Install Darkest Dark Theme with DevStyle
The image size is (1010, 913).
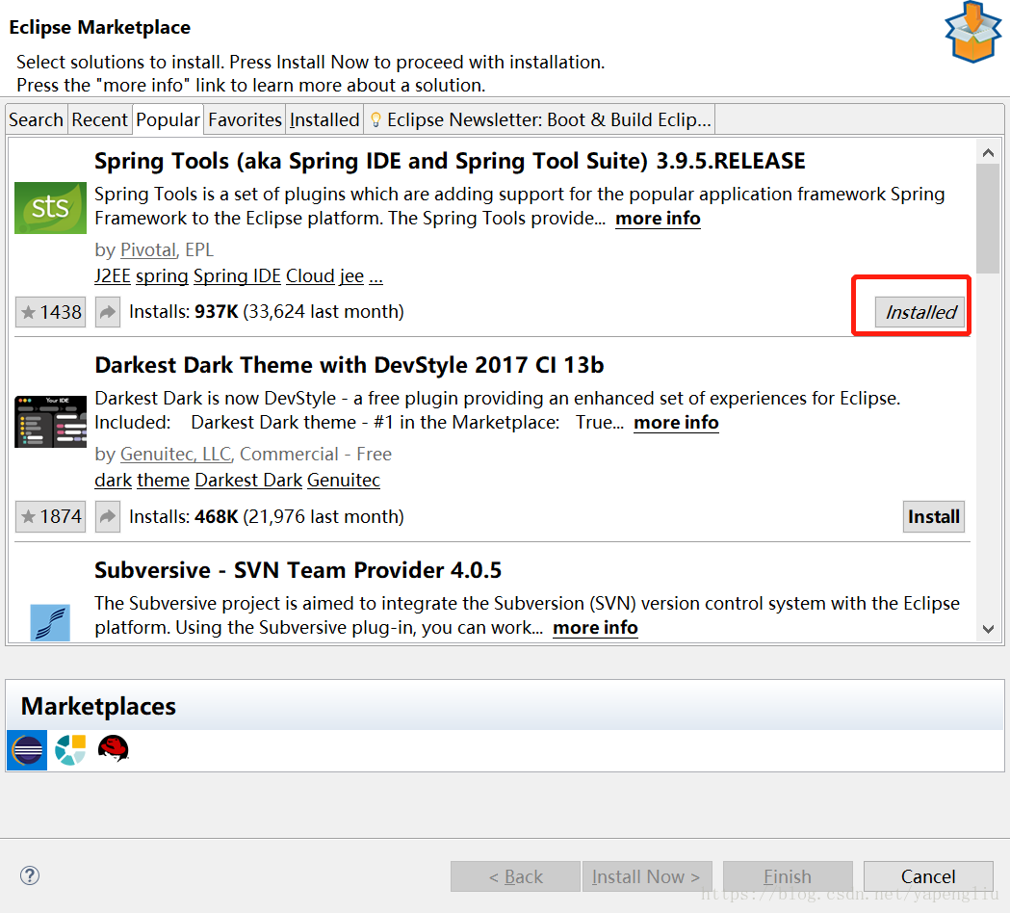[x=933, y=517]
